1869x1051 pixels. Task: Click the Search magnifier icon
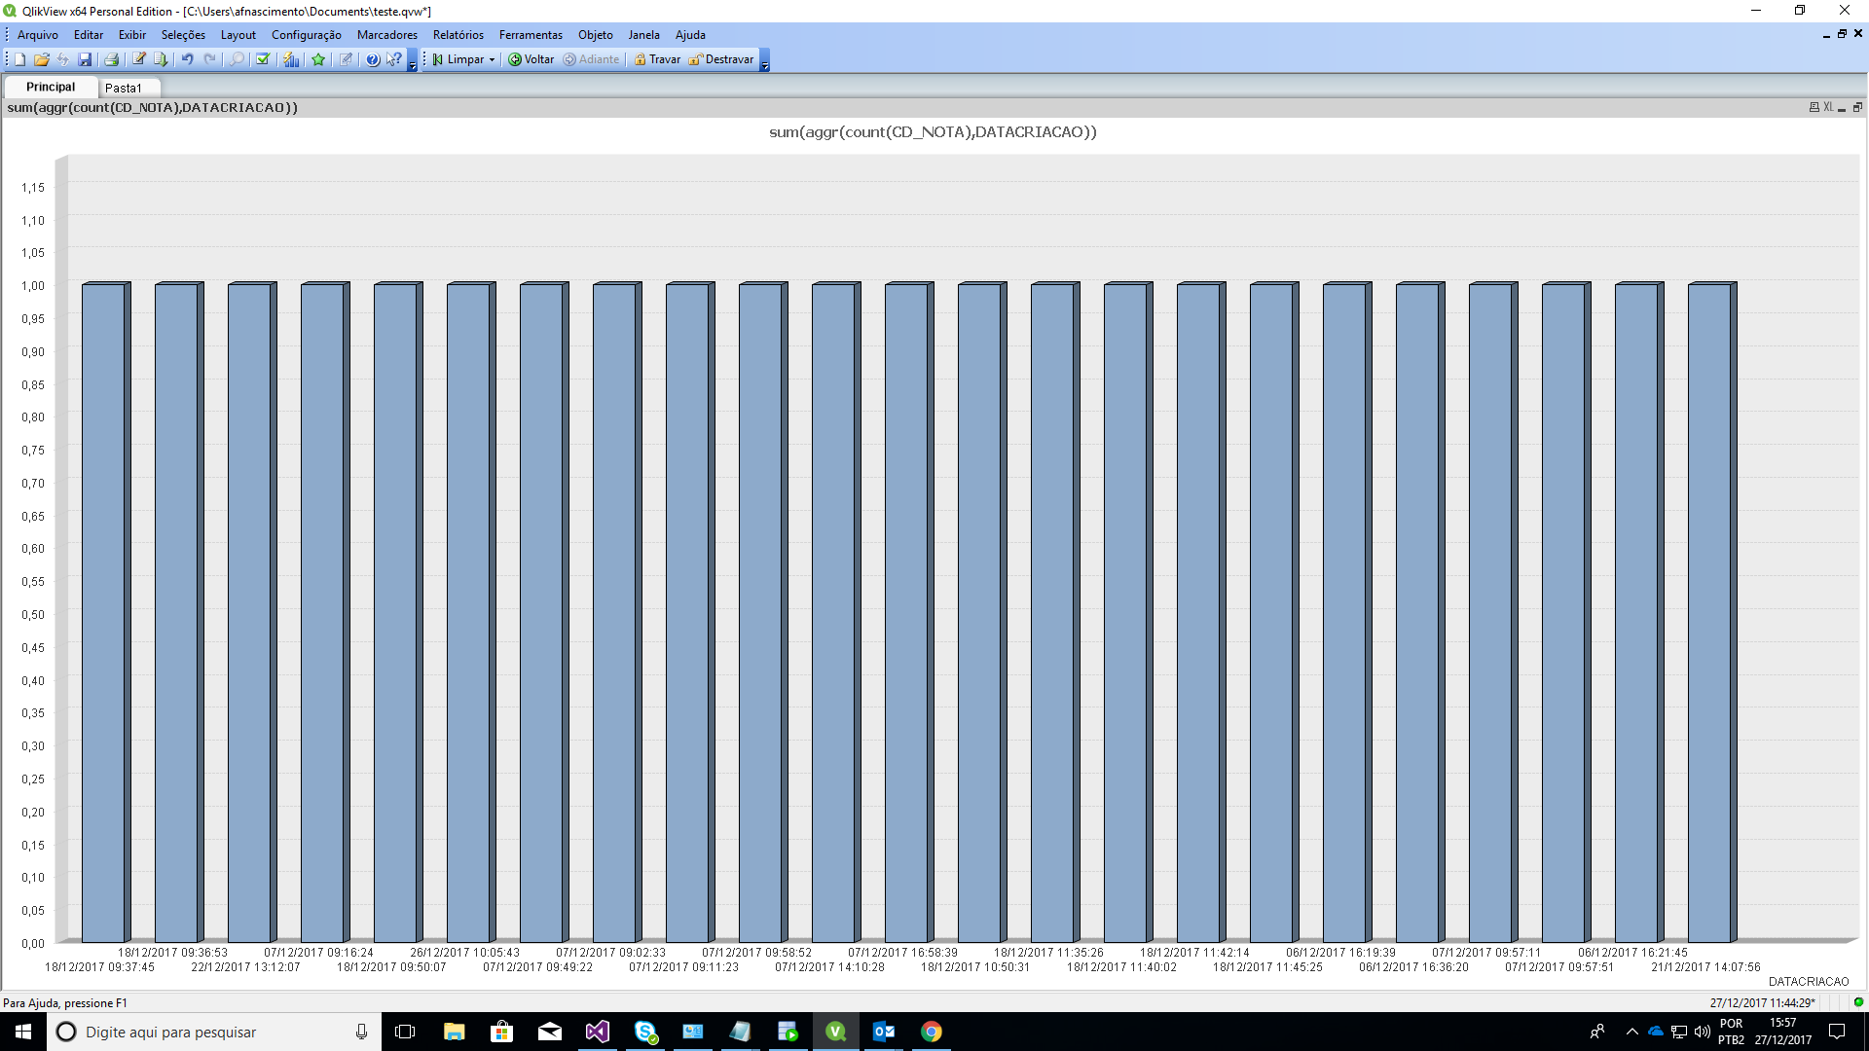point(237,59)
